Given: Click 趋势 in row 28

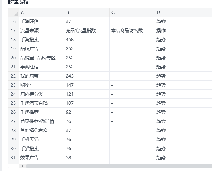Looking at the screenshot, I should 161,130.
